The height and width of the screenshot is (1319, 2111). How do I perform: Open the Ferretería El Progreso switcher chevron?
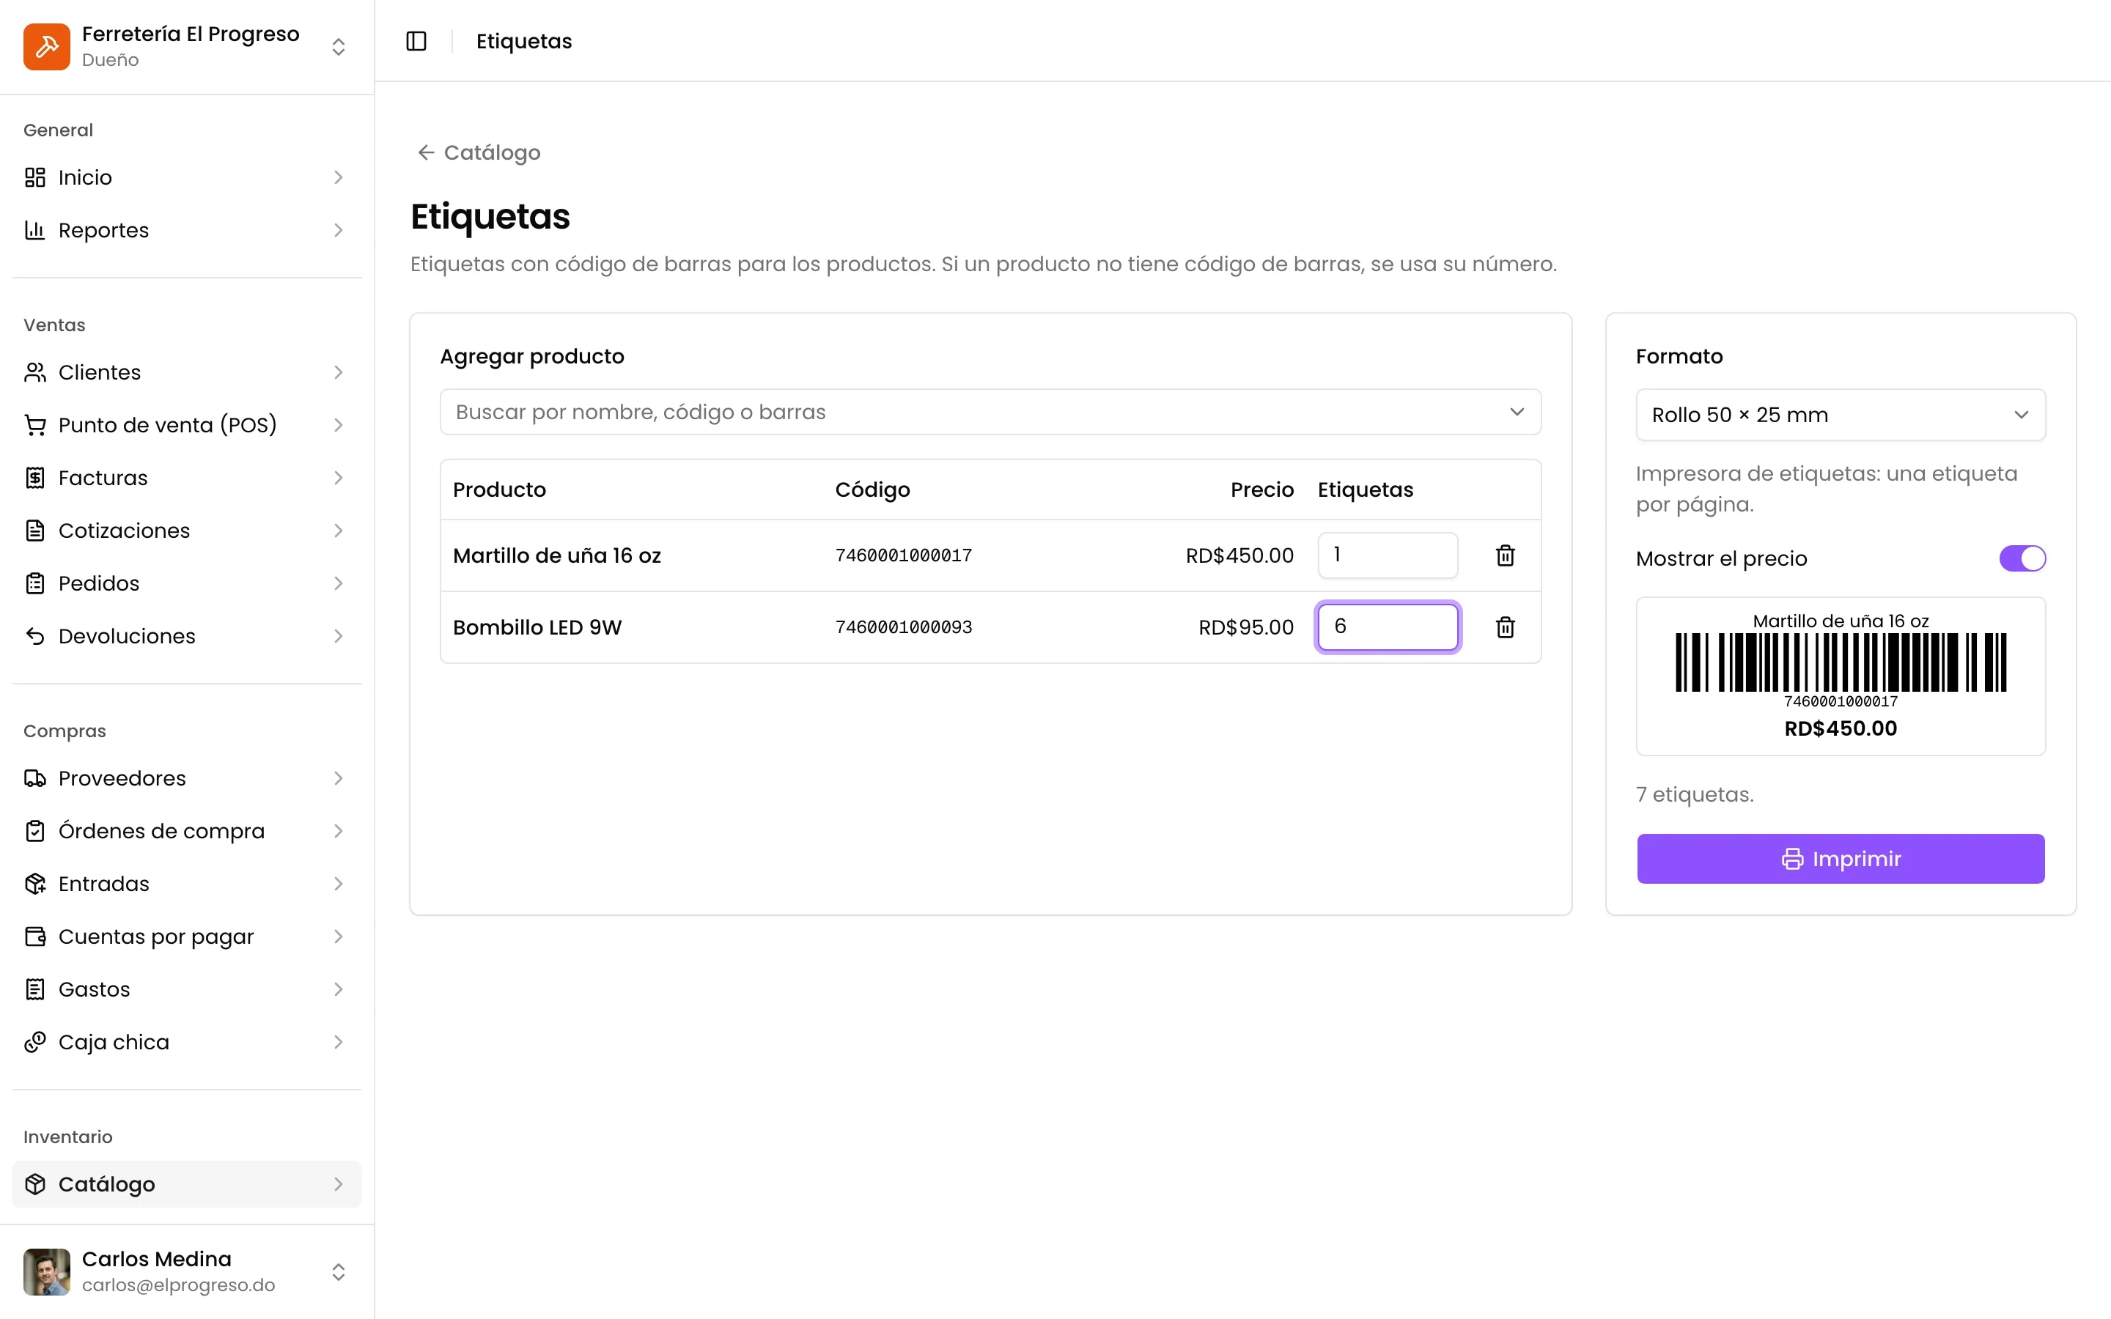click(x=339, y=47)
